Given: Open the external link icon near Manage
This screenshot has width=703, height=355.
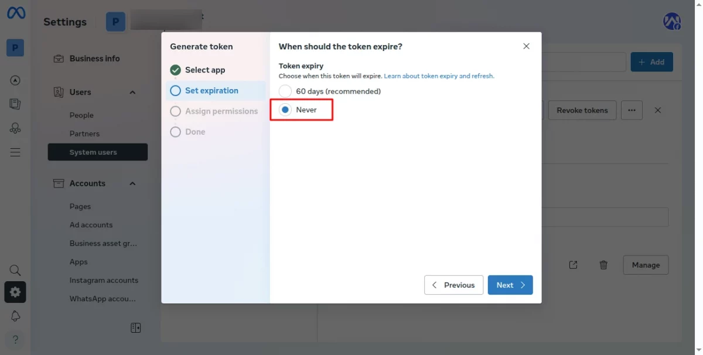Looking at the screenshot, I should (573, 265).
